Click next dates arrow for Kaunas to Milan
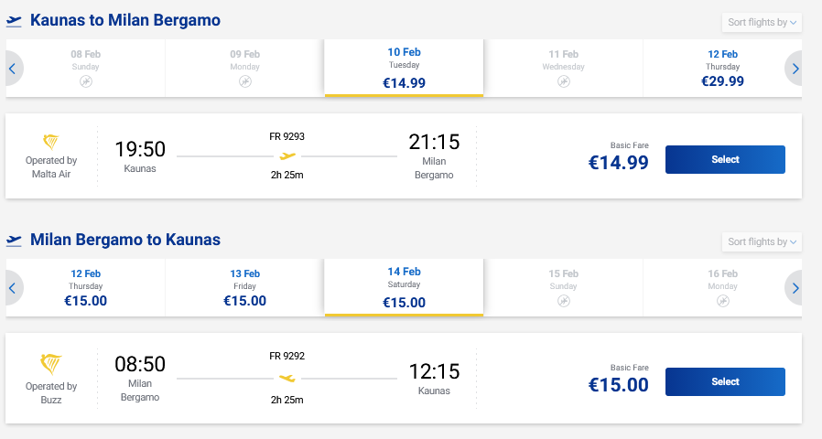 click(x=795, y=69)
